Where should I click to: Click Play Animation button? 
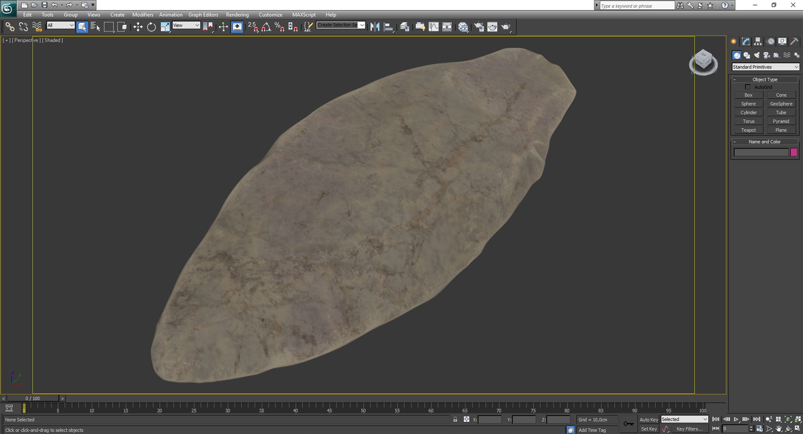736,419
